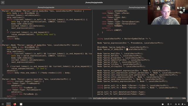This screenshot has height=106, width=188.
Task: Click the 'if end' string literal
Action: point(41,69)
